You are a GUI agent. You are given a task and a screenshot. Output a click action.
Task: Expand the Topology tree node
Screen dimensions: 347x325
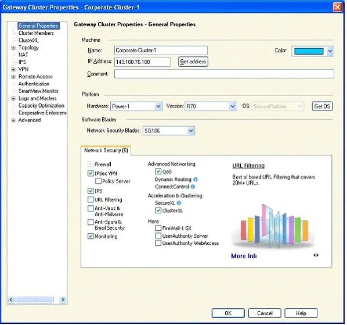(x=13, y=48)
